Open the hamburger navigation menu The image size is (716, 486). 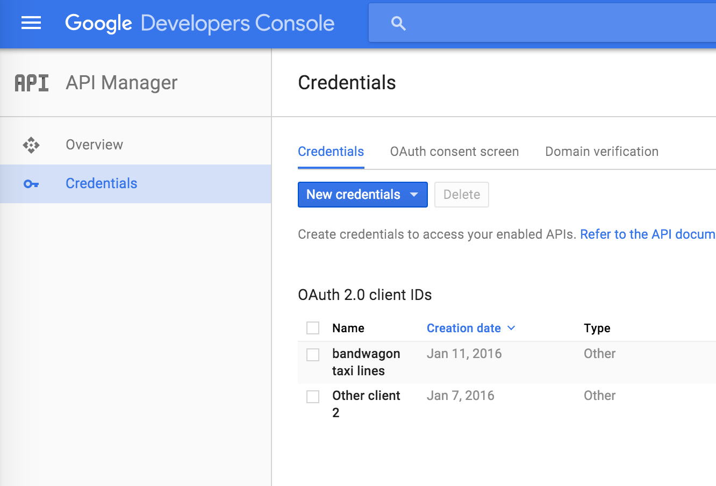point(31,23)
